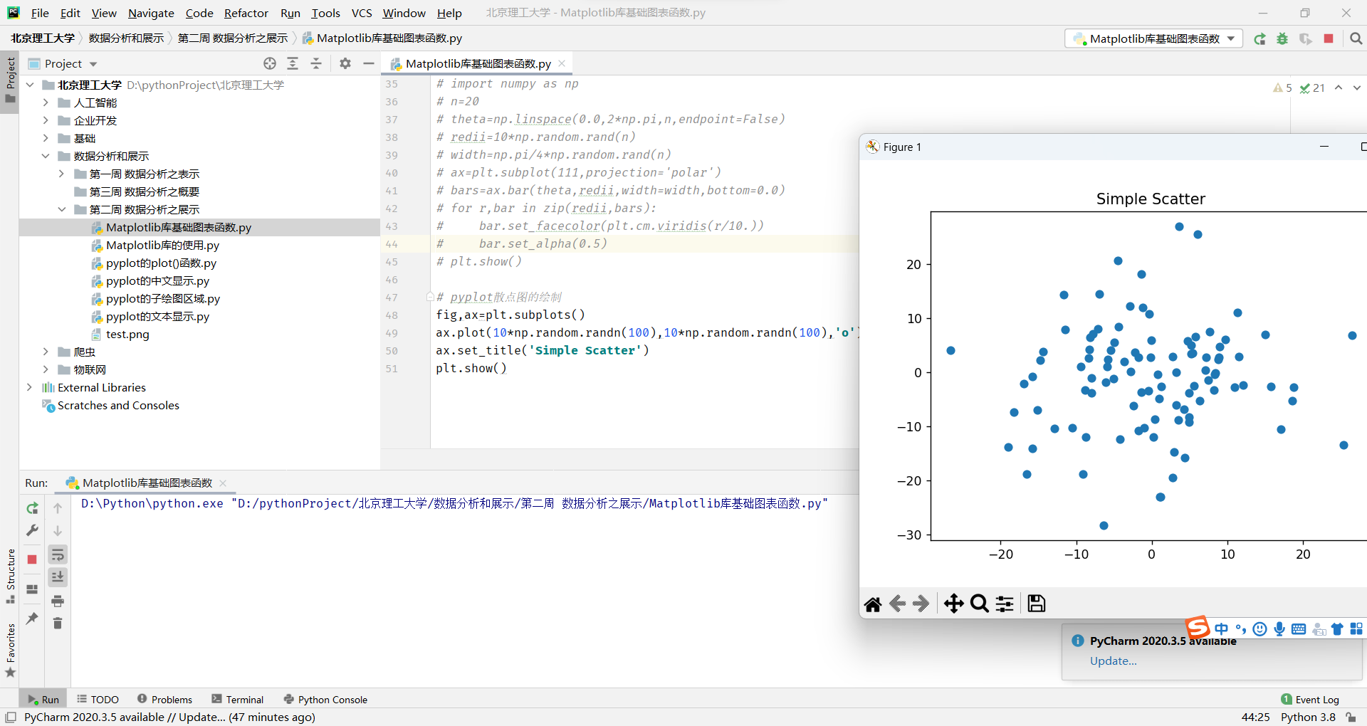Image resolution: width=1367 pixels, height=726 pixels.
Task: Go to next highlighted error arrow
Action: [1357, 88]
